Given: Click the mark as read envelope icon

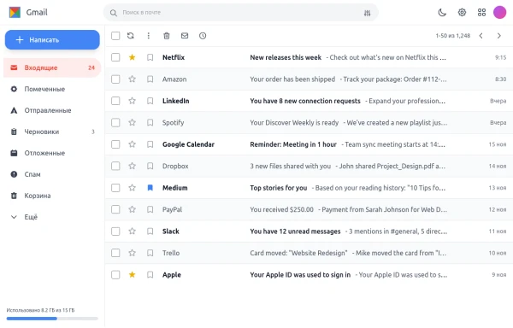Looking at the screenshot, I should (185, 36).
